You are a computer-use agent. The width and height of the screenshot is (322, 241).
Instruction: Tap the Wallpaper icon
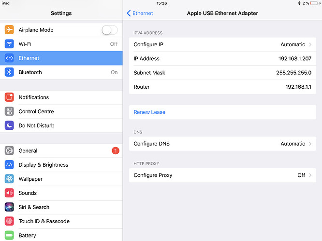click(9, 179)
